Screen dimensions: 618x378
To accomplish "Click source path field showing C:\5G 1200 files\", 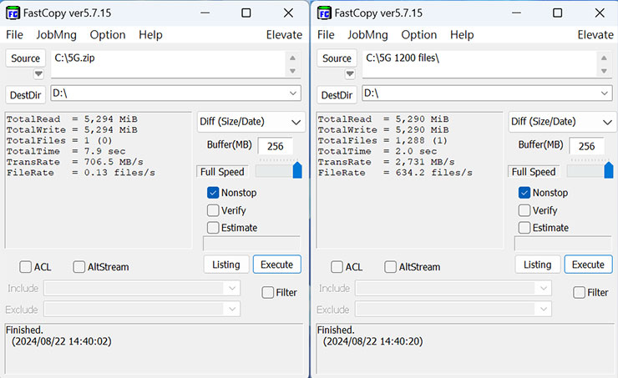I will [x=480, y=64].
